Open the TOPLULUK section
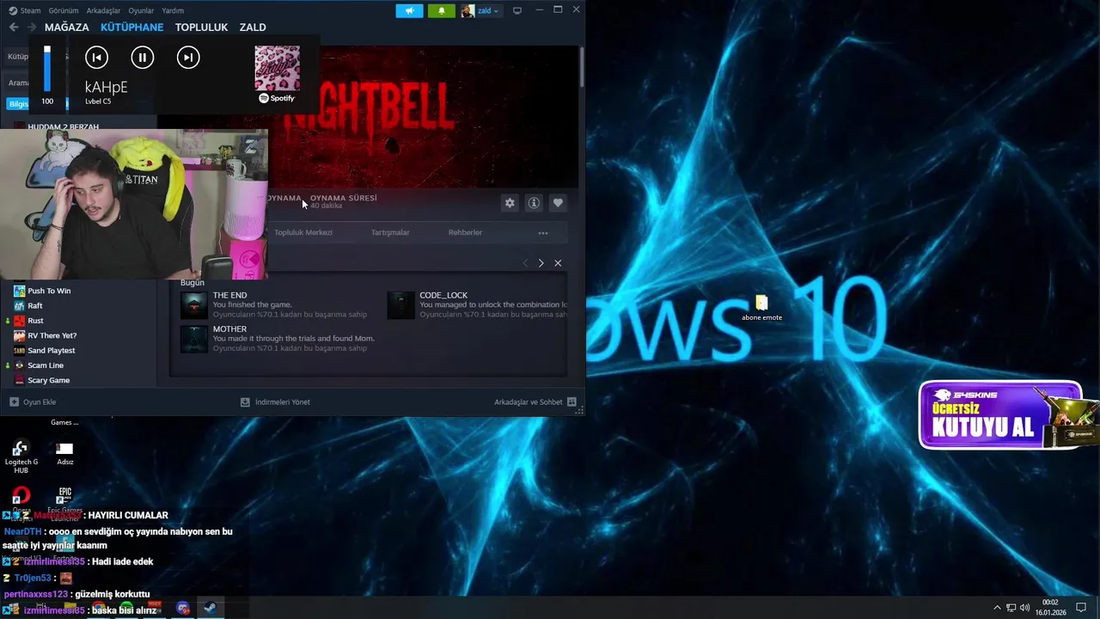This screenshot has width=1100, height=619. point(201,28)
